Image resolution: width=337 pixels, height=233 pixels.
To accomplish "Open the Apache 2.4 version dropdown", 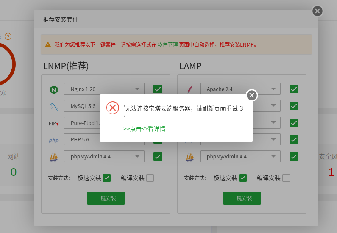I will point(240,89).
